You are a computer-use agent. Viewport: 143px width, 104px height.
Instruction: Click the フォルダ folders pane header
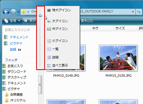pos(11,60)
